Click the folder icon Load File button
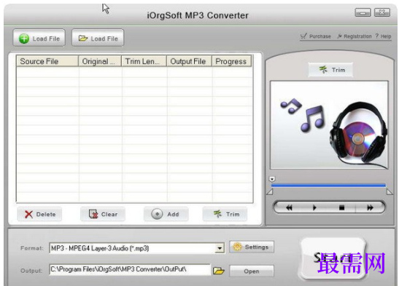Viewport: 399px width, 286px height. point(98,38)
